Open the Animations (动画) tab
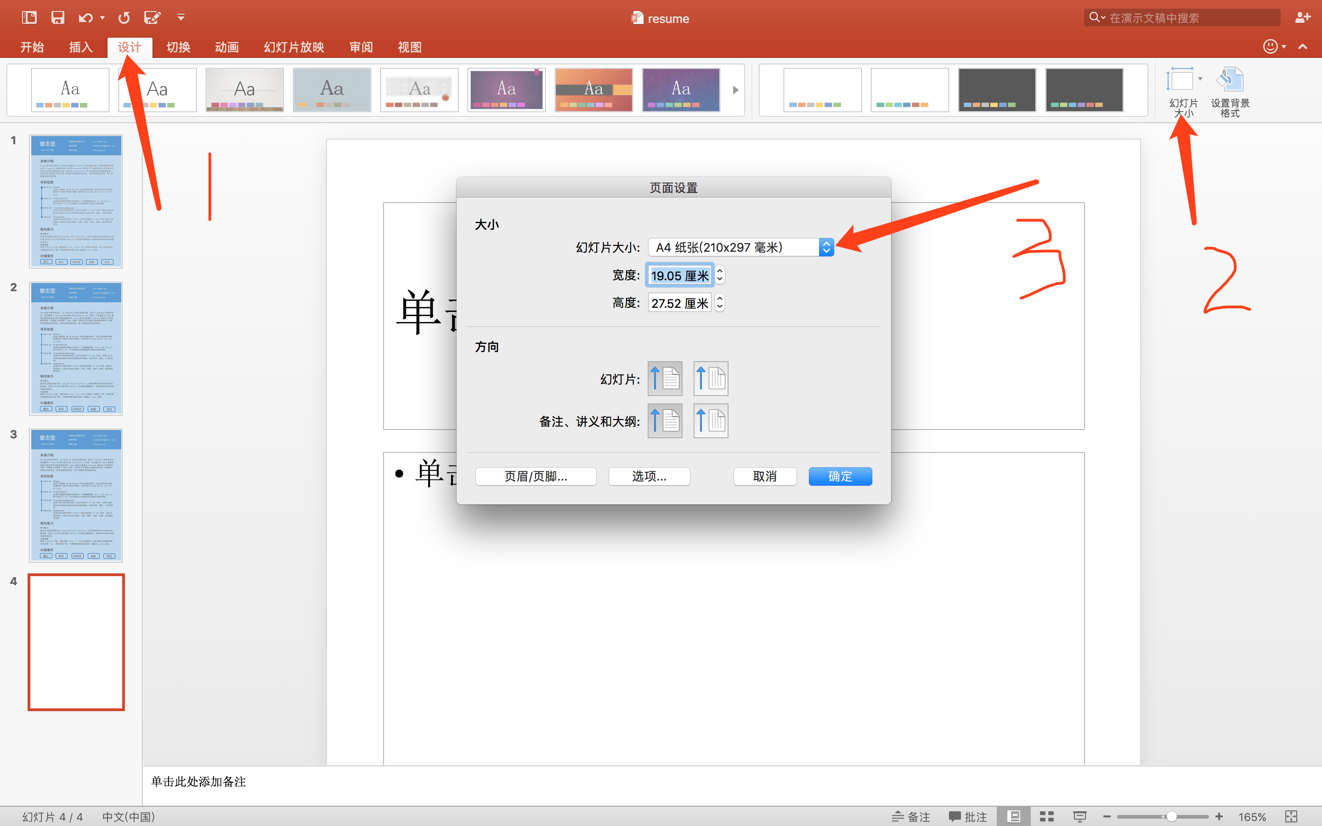This screenshot has width=1322, height=826. (x=226, y=47)
